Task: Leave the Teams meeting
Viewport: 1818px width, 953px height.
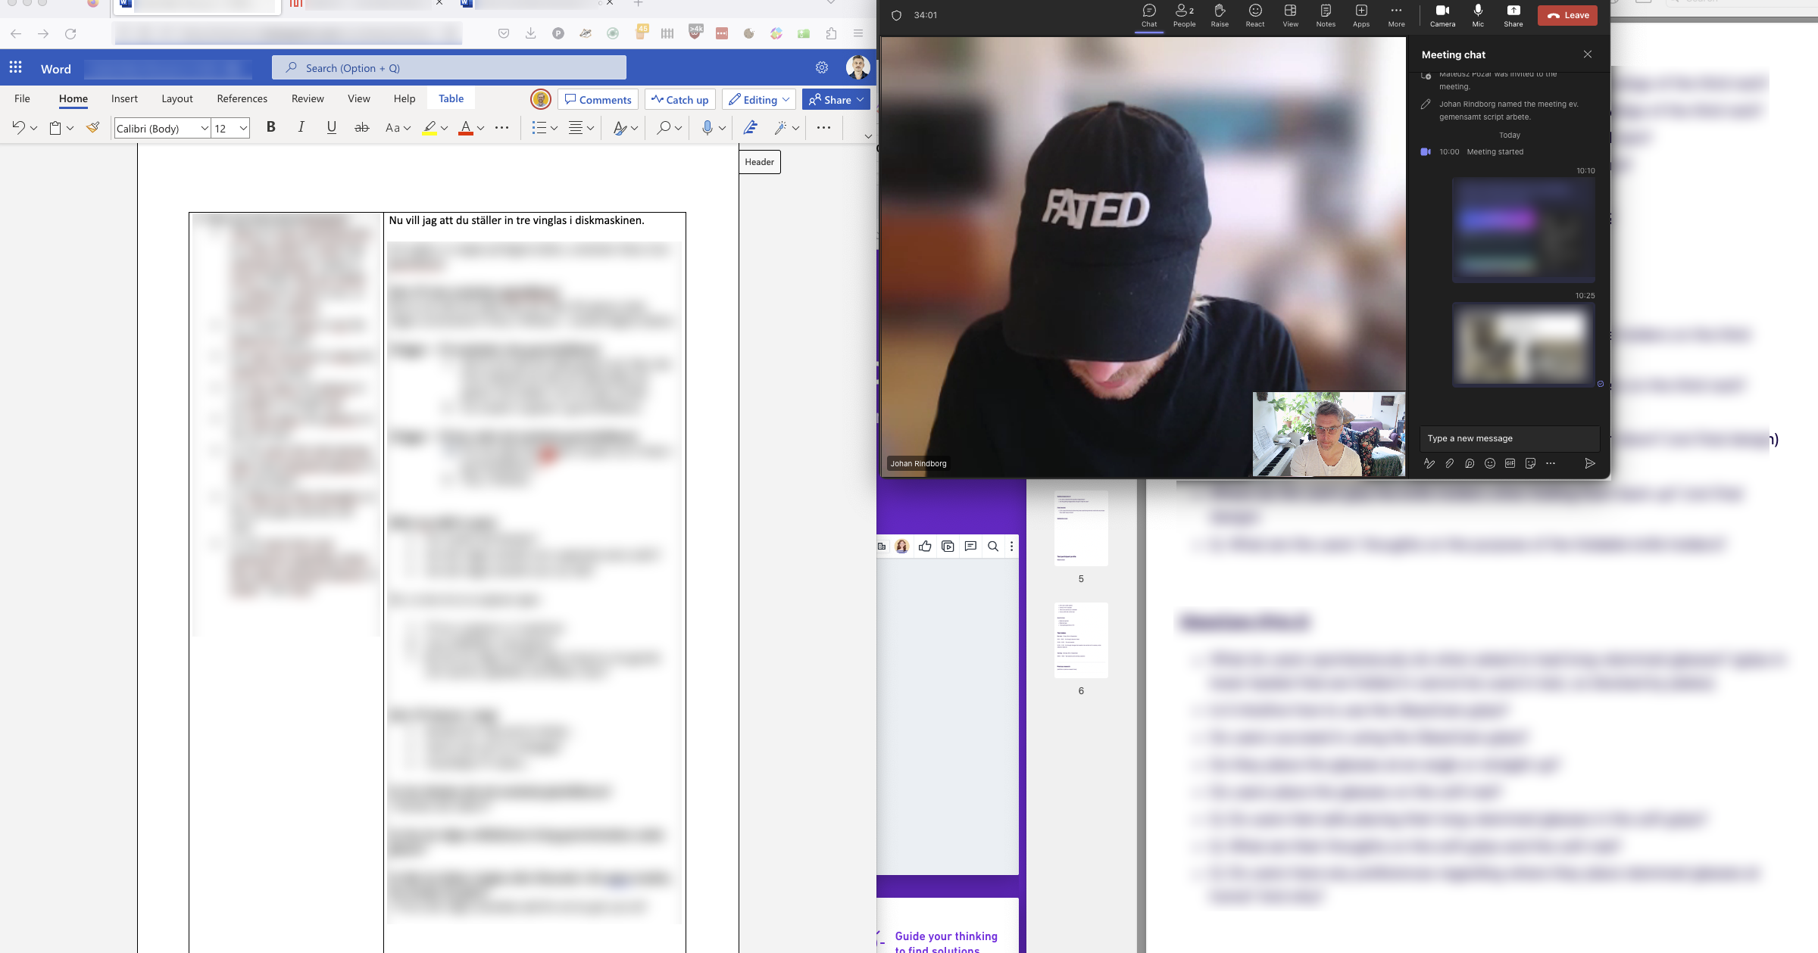Action: 1567,15
